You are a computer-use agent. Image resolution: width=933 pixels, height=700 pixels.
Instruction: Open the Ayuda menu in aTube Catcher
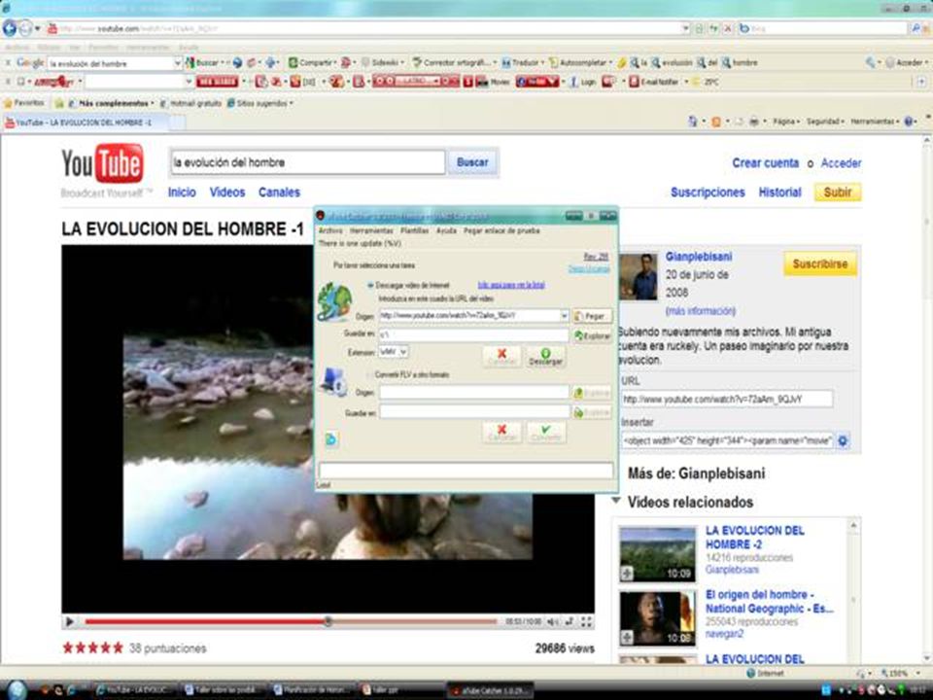pos(446,230)
